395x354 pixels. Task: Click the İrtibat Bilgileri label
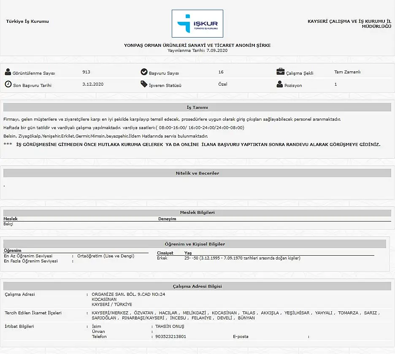[x=19, y=327]
